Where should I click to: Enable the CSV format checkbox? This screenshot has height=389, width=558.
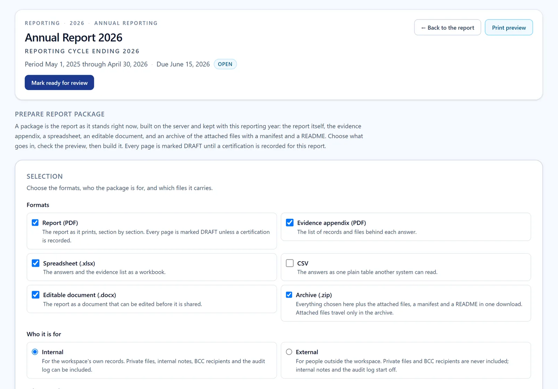click(x=289, y=263)
